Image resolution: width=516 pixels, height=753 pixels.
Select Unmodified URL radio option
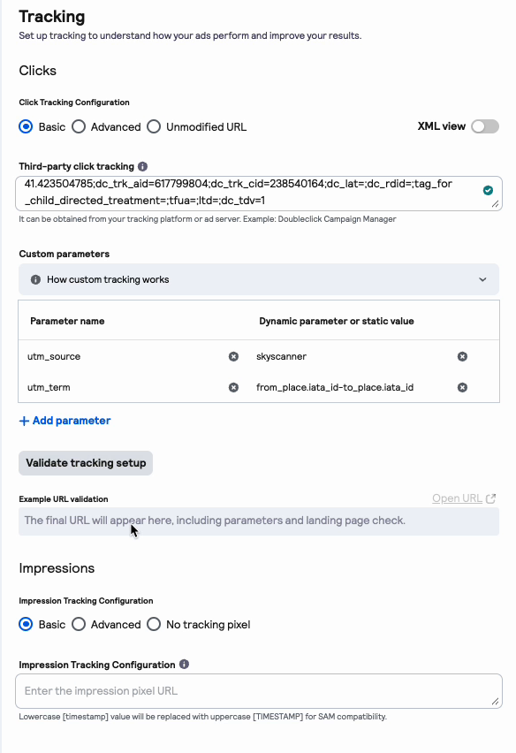point(154,126)
